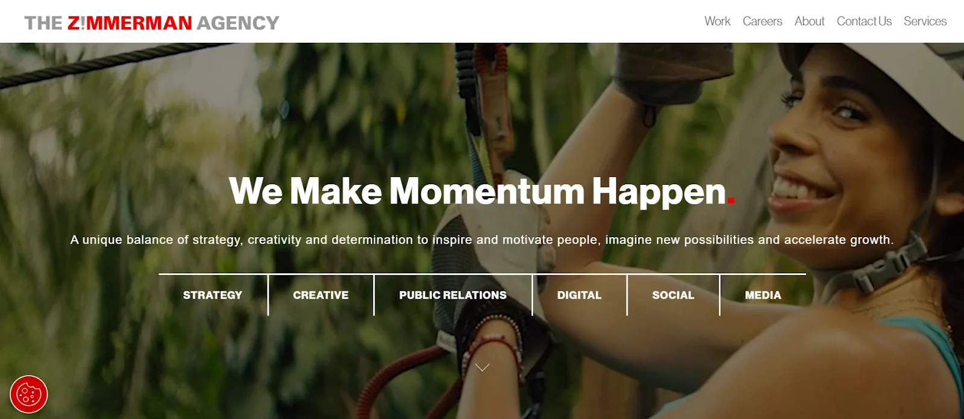Choose the CREATIVE service tab
Viewport: 964px width, 419px height.
click(321, 295)
